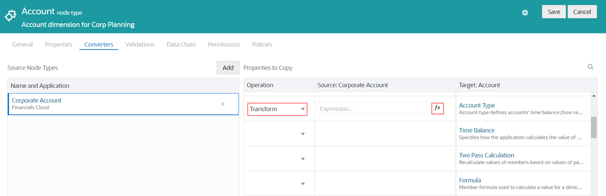Select the Permissions tab
Screen dimensions: 606x196
[224, 44]
